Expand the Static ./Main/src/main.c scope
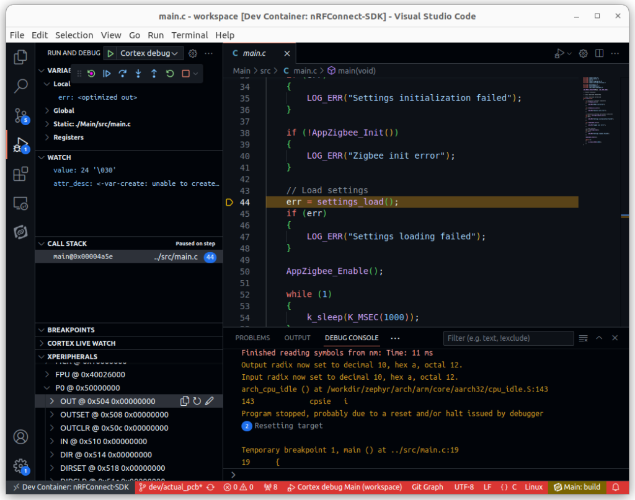635x500 pixels. [47, 124]
